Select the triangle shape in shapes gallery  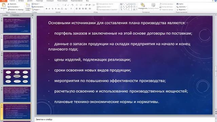(121, 7)
